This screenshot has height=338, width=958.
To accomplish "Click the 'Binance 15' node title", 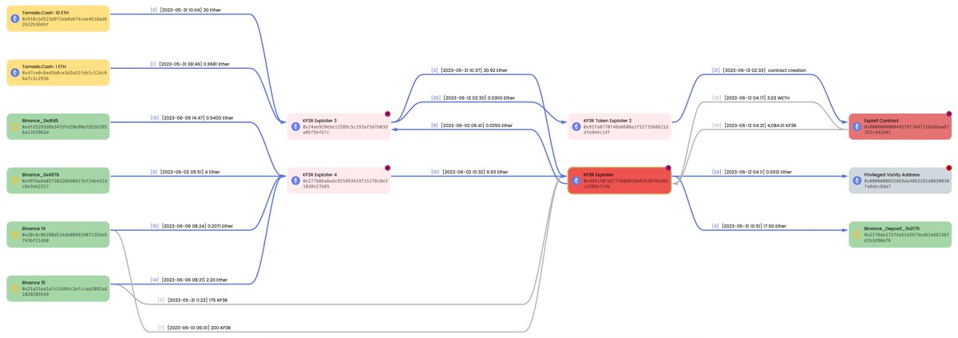I will coord(35,283).
